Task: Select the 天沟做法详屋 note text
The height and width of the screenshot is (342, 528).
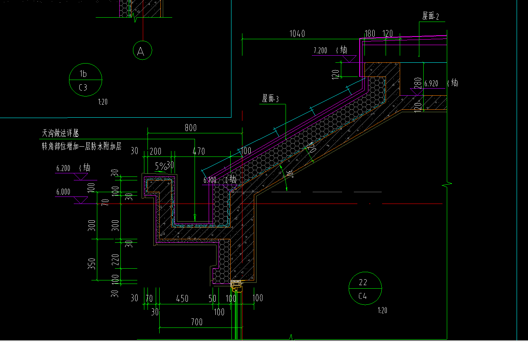Action: tap(60, 133)
